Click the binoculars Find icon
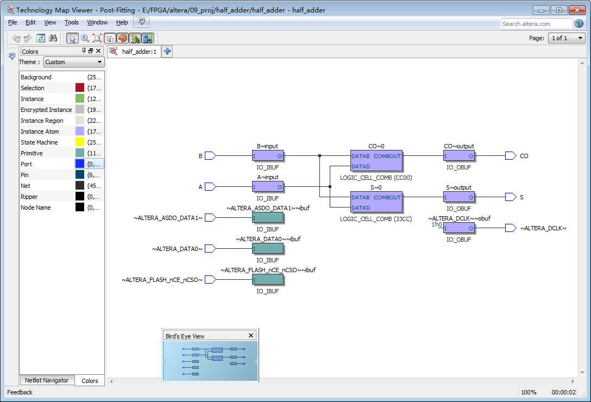Screen dimensions: 591x402 [53, 38]
